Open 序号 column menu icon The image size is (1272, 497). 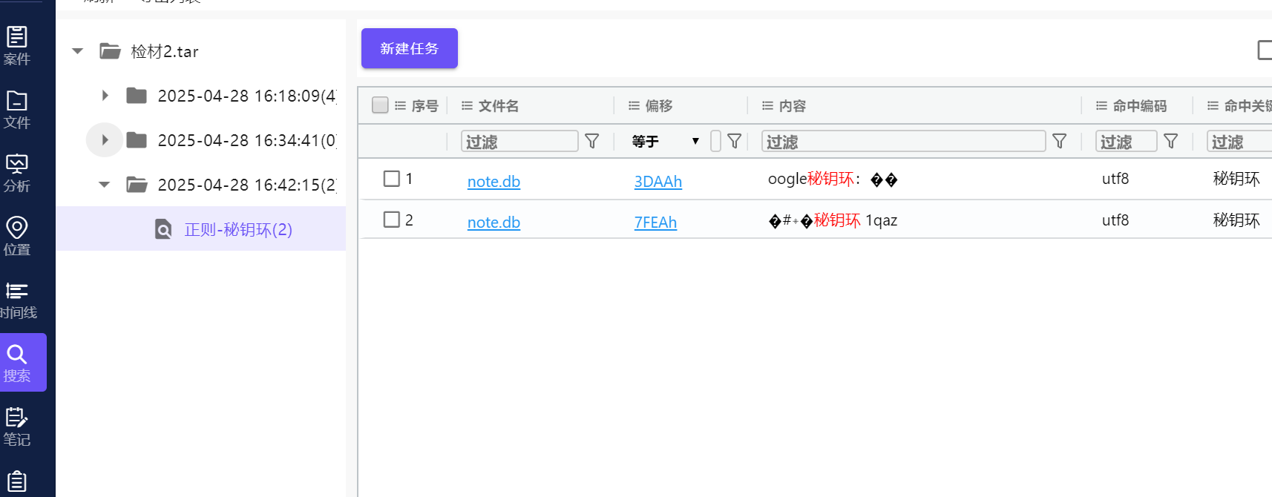tap(401, 106)
